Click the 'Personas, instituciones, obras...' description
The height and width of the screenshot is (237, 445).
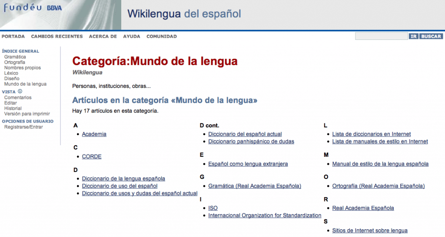pos(111,86)
